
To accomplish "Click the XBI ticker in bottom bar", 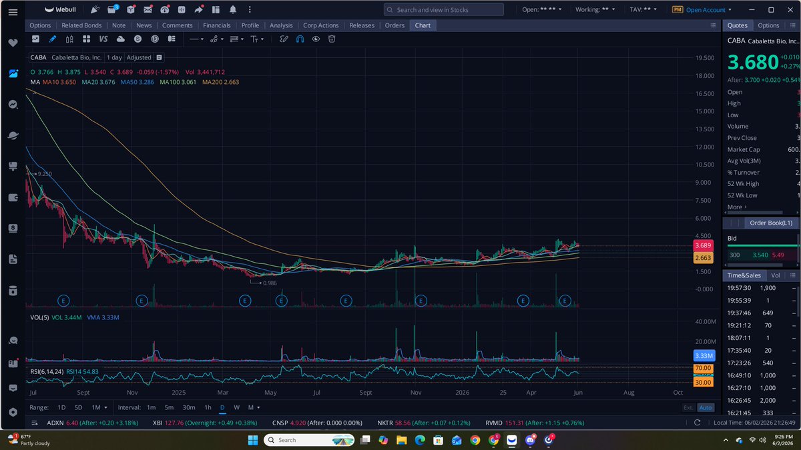I will click(158, 423).
